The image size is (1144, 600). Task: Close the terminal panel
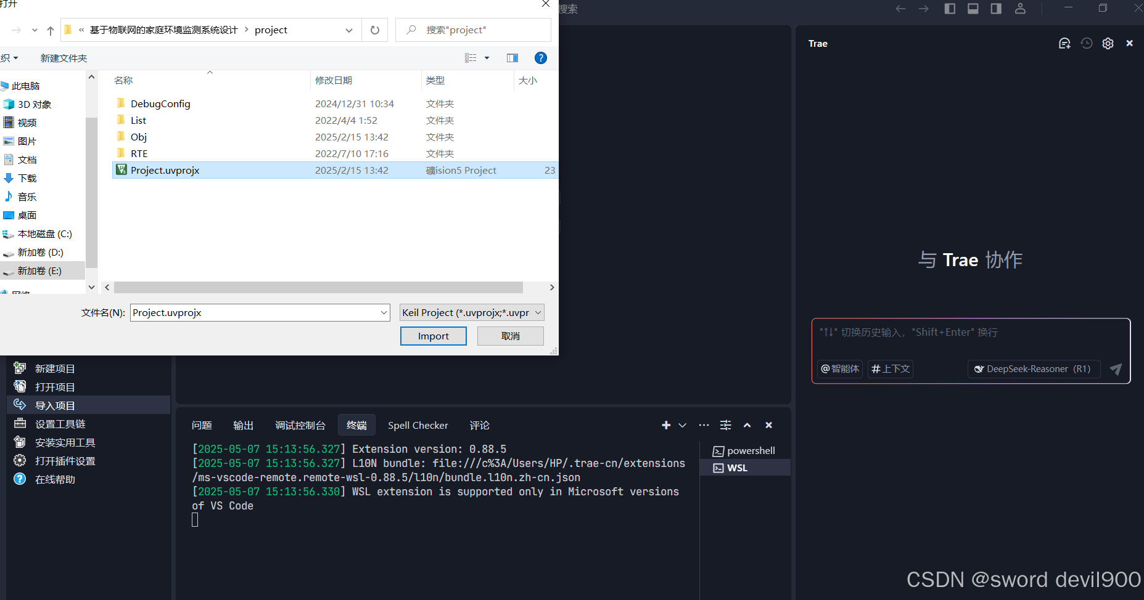pyautogui.click(x=768, y=426)
